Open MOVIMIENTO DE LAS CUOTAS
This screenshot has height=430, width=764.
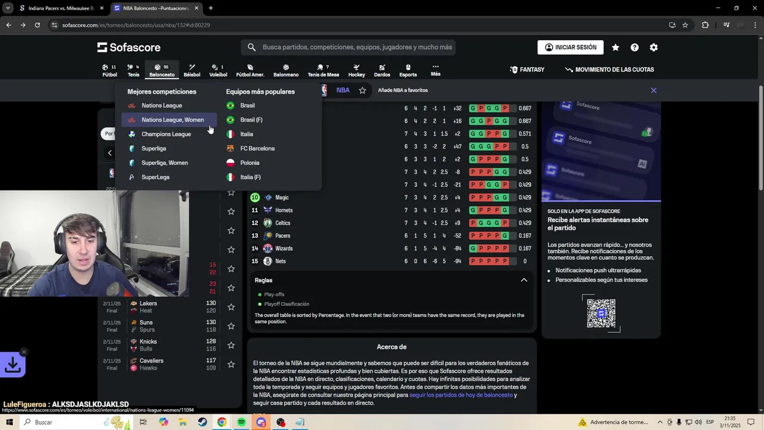pos(609,70)
